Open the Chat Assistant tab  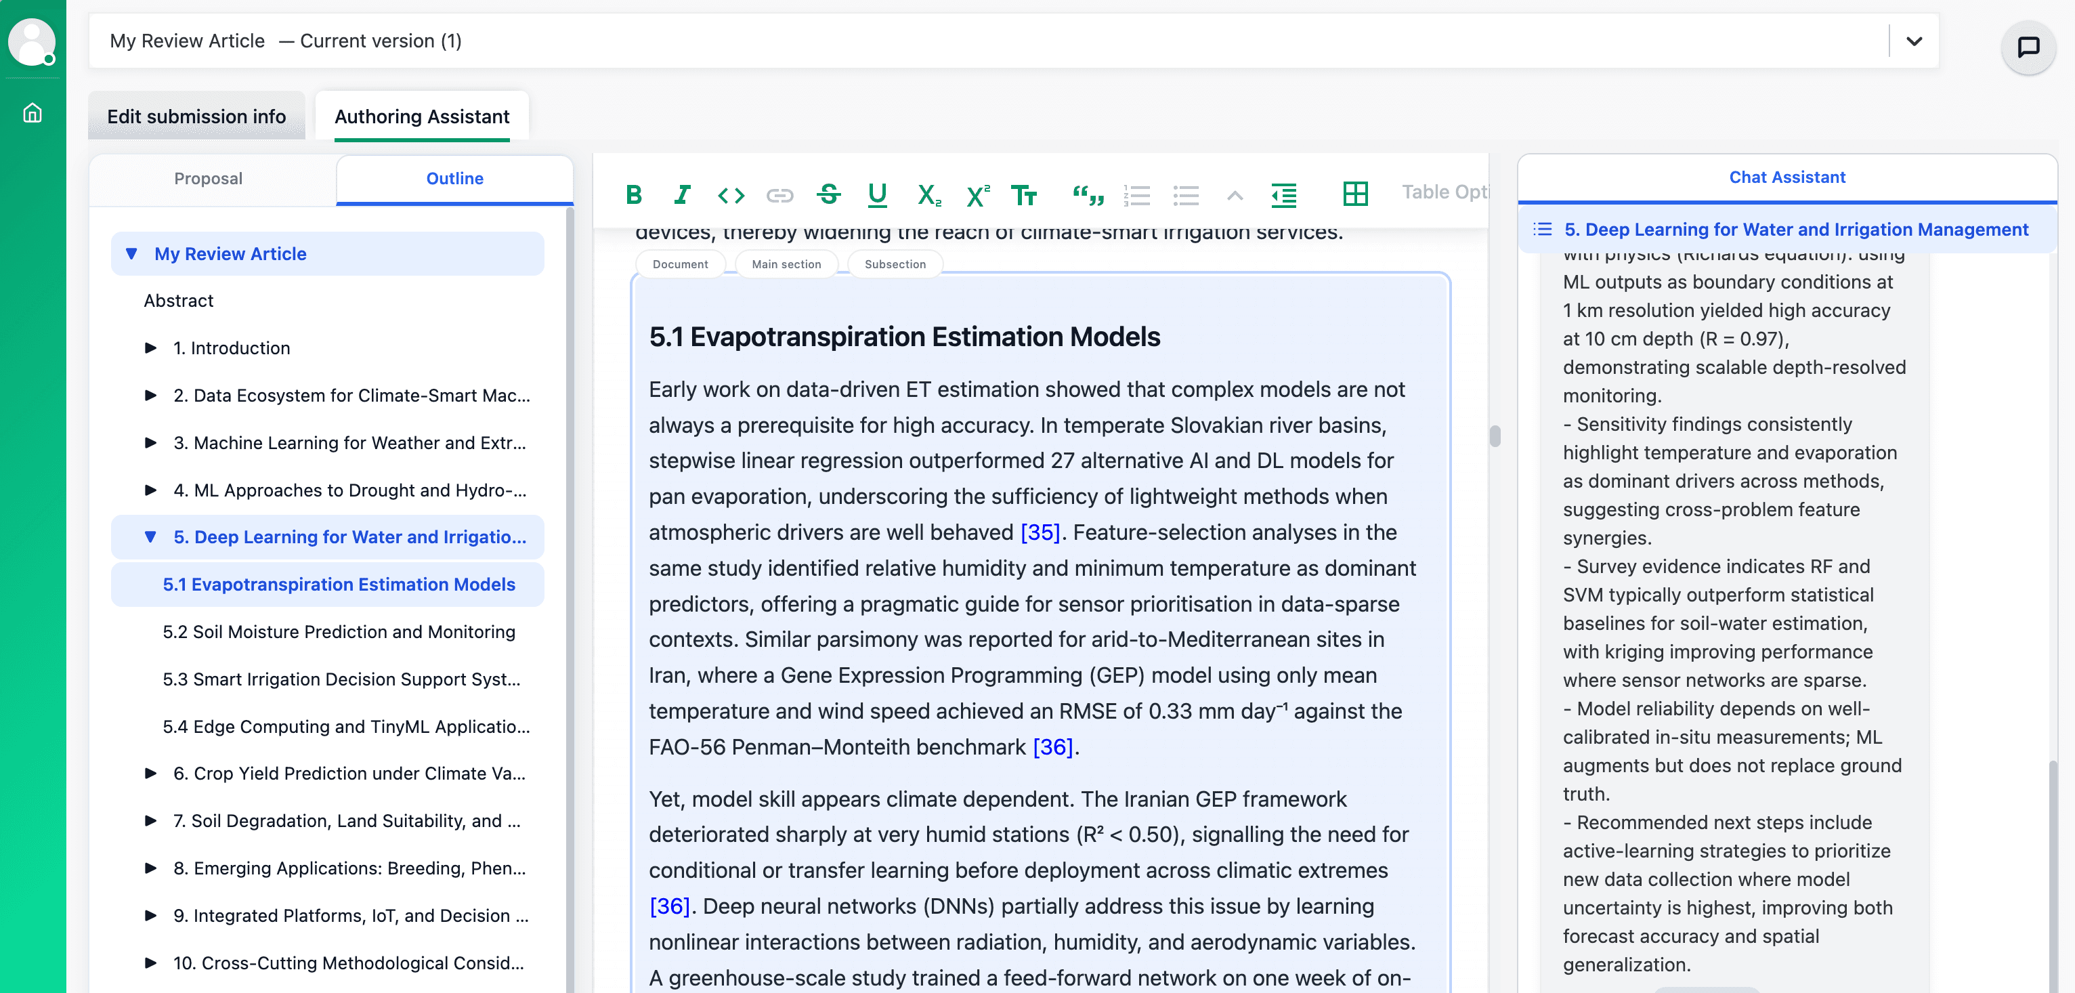pyautogui.click(x=1787, y=177)
